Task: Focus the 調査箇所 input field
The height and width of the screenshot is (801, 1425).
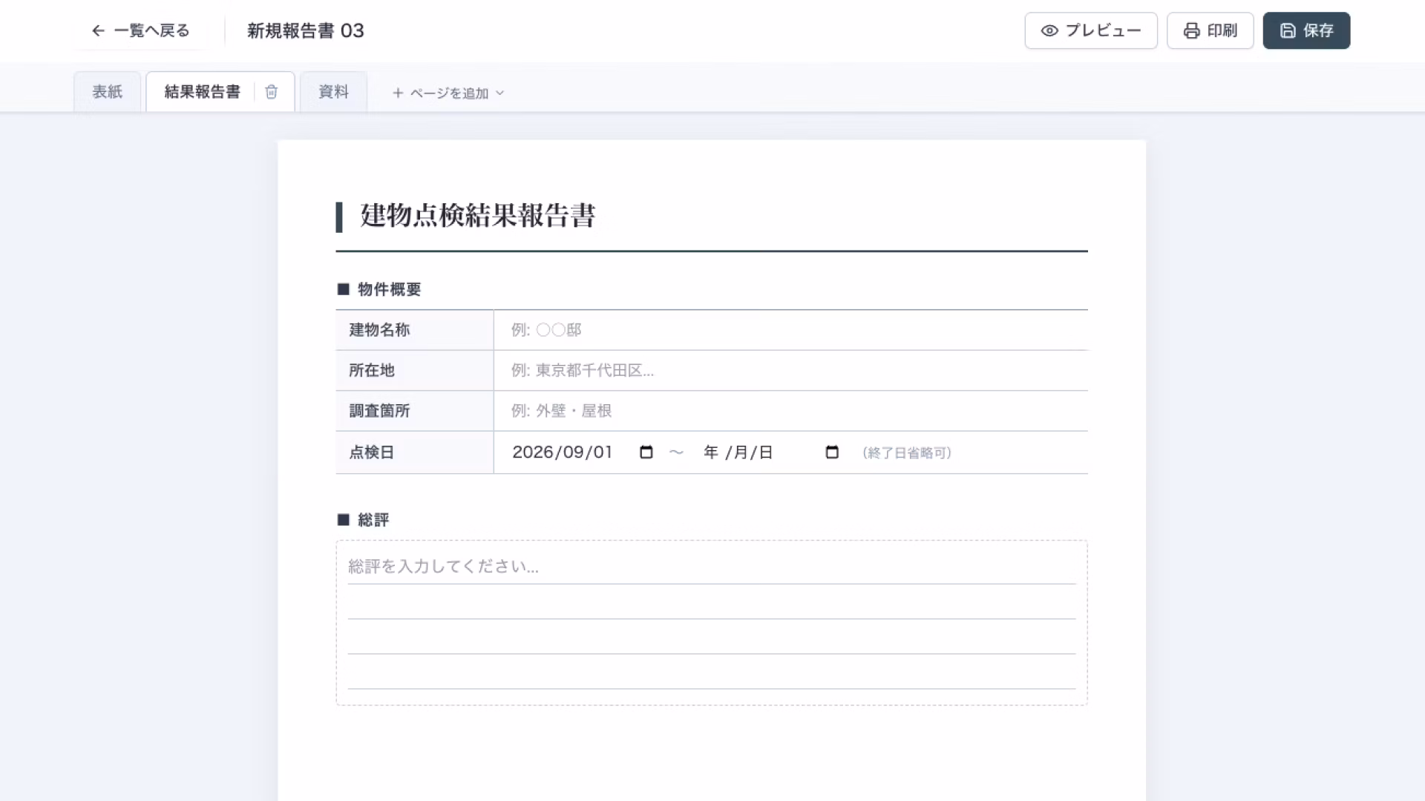Action: (x=791, y=411)
